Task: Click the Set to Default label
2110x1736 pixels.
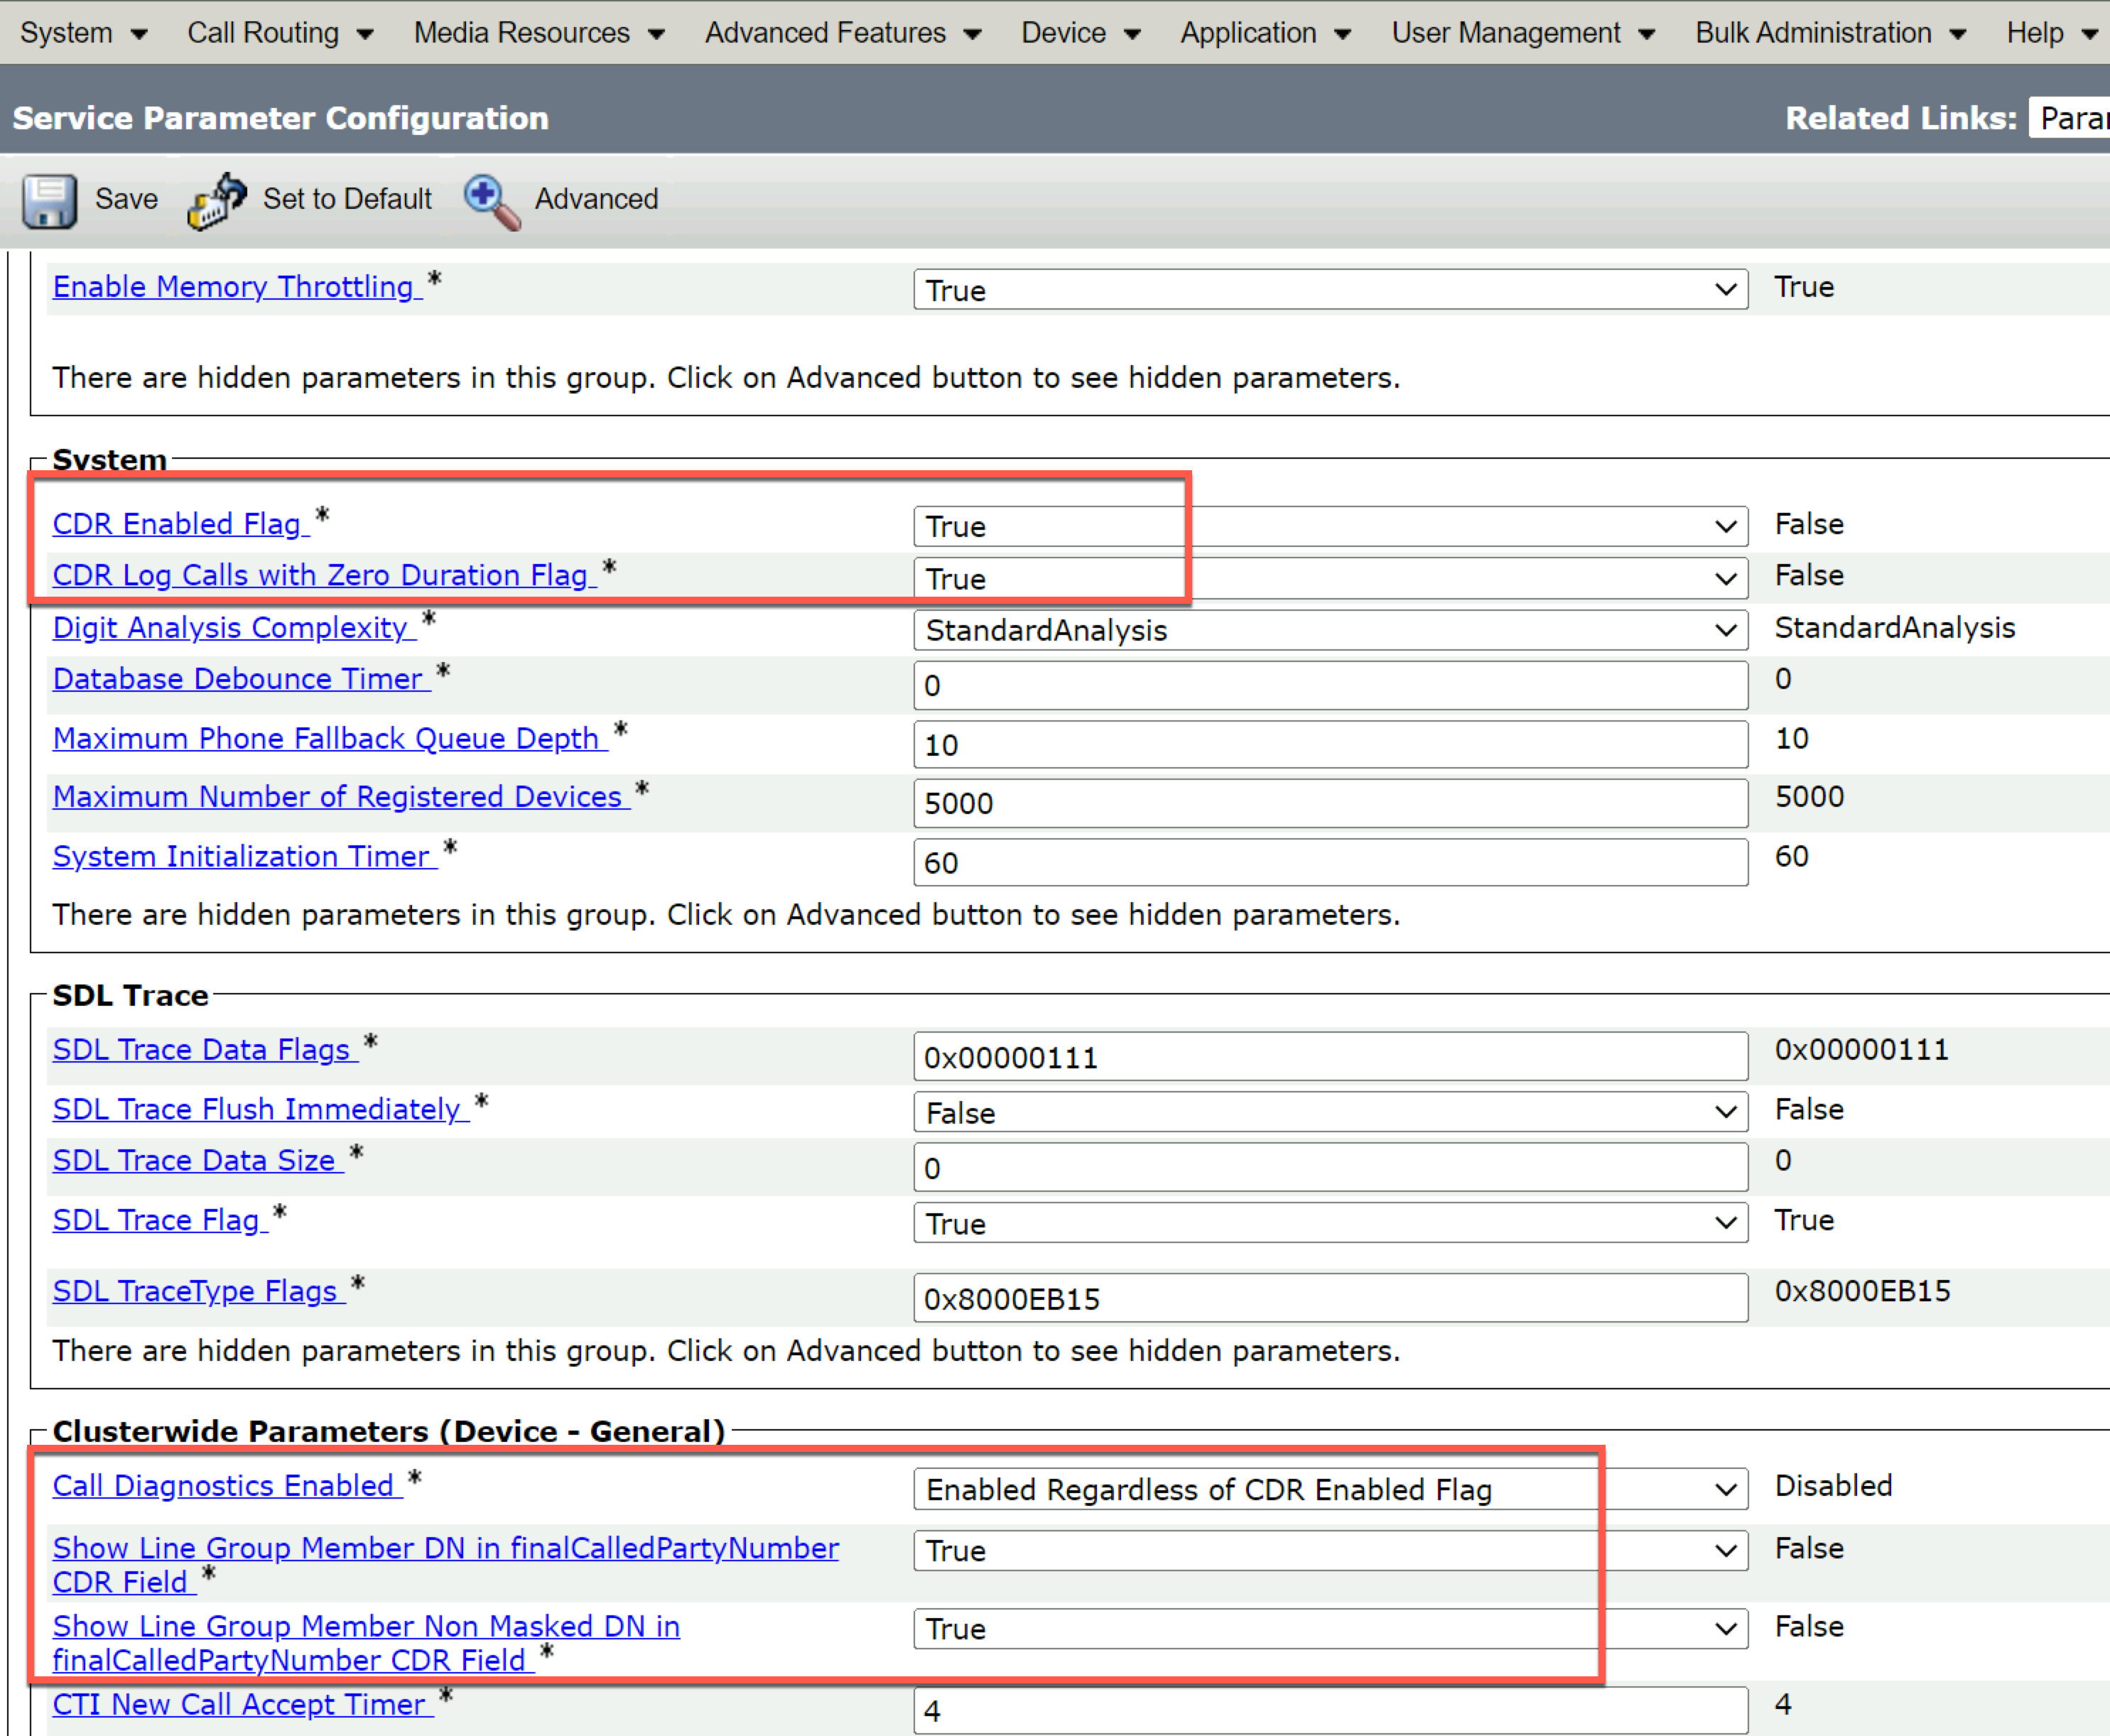Action: click(x=347, y=199)
